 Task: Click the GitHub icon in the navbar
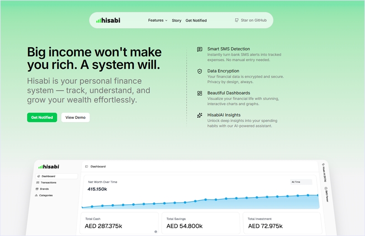pyautogui.click(x=237, y=20)
